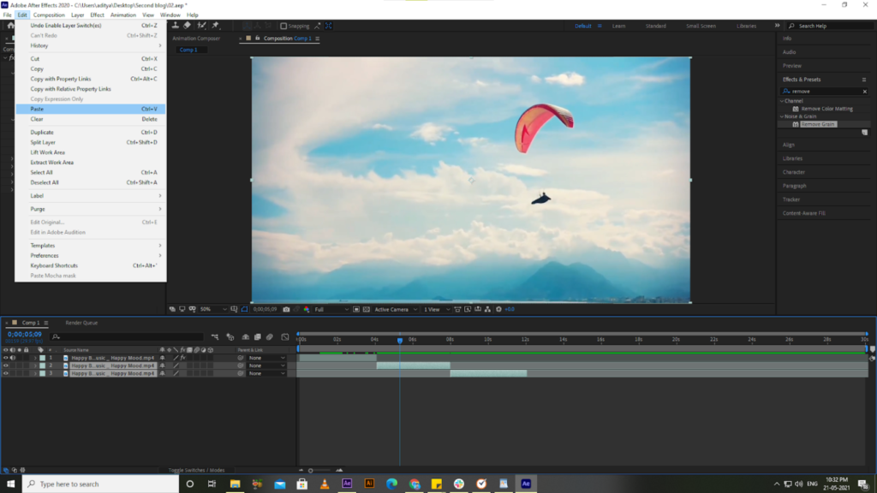877x493 pixels.
Task: Select the Clone Stamp tool
Action: [176, 25]
